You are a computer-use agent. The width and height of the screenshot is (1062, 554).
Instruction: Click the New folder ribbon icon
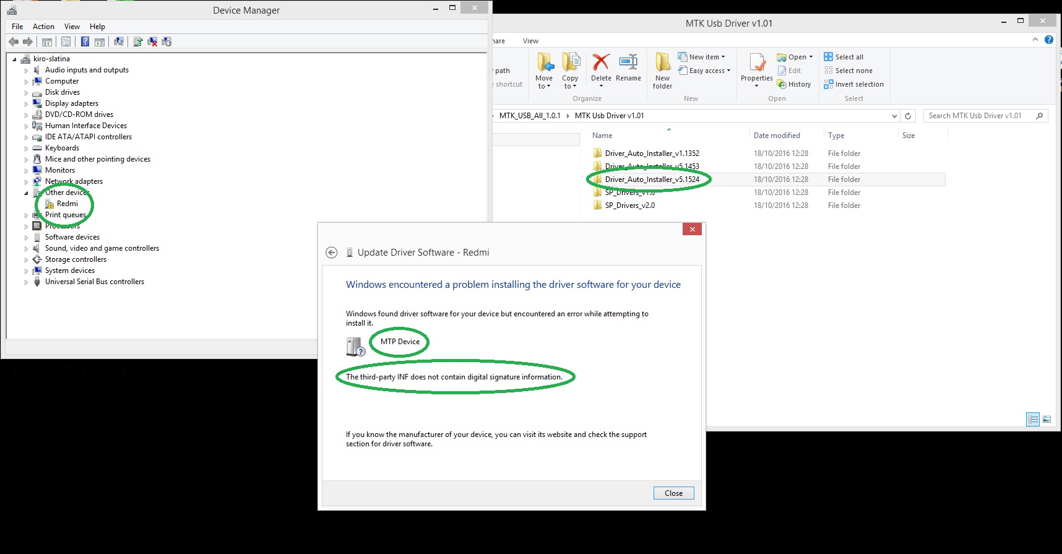[662, 71]
